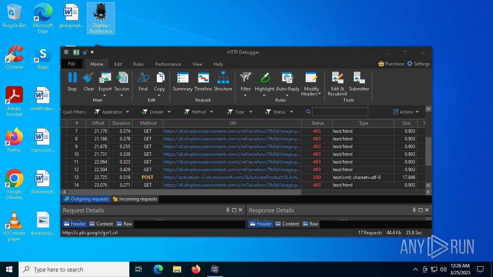
Task: Switch to the Rules ribbon tab
Action: click(x=139, y=64)
